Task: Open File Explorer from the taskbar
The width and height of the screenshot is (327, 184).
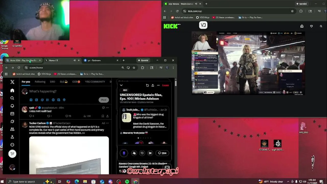Action: point(85,182)
